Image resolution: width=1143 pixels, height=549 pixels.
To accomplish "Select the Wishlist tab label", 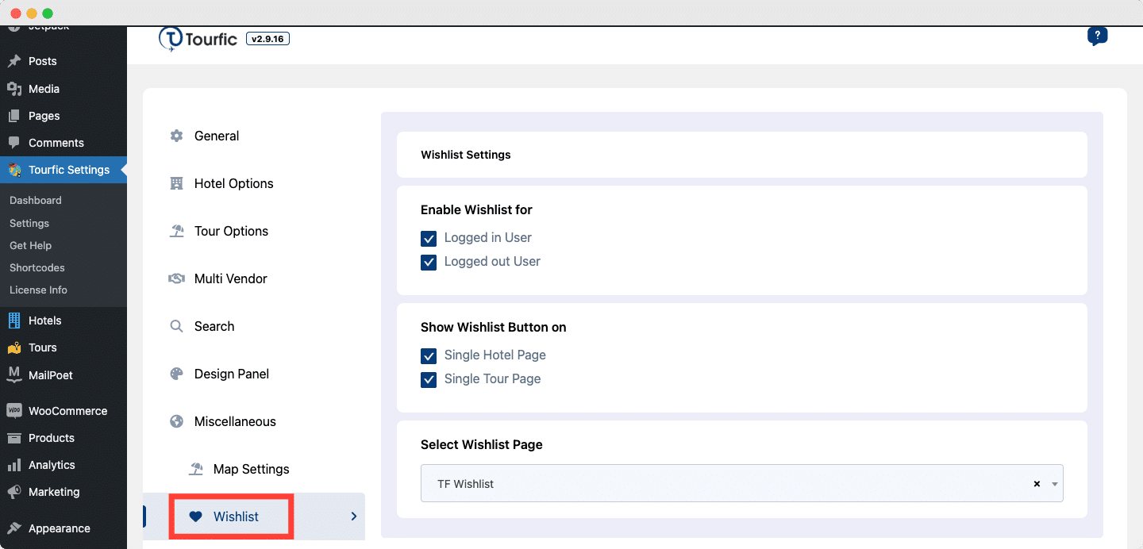I will 236,516.
